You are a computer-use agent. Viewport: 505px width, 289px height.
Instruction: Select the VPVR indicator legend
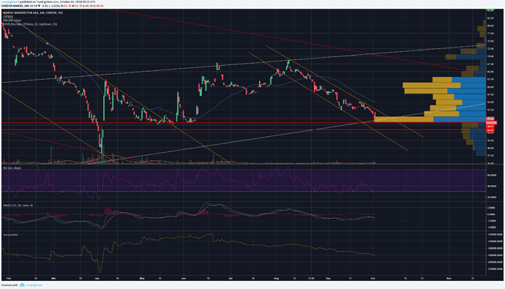click(30, 24)
